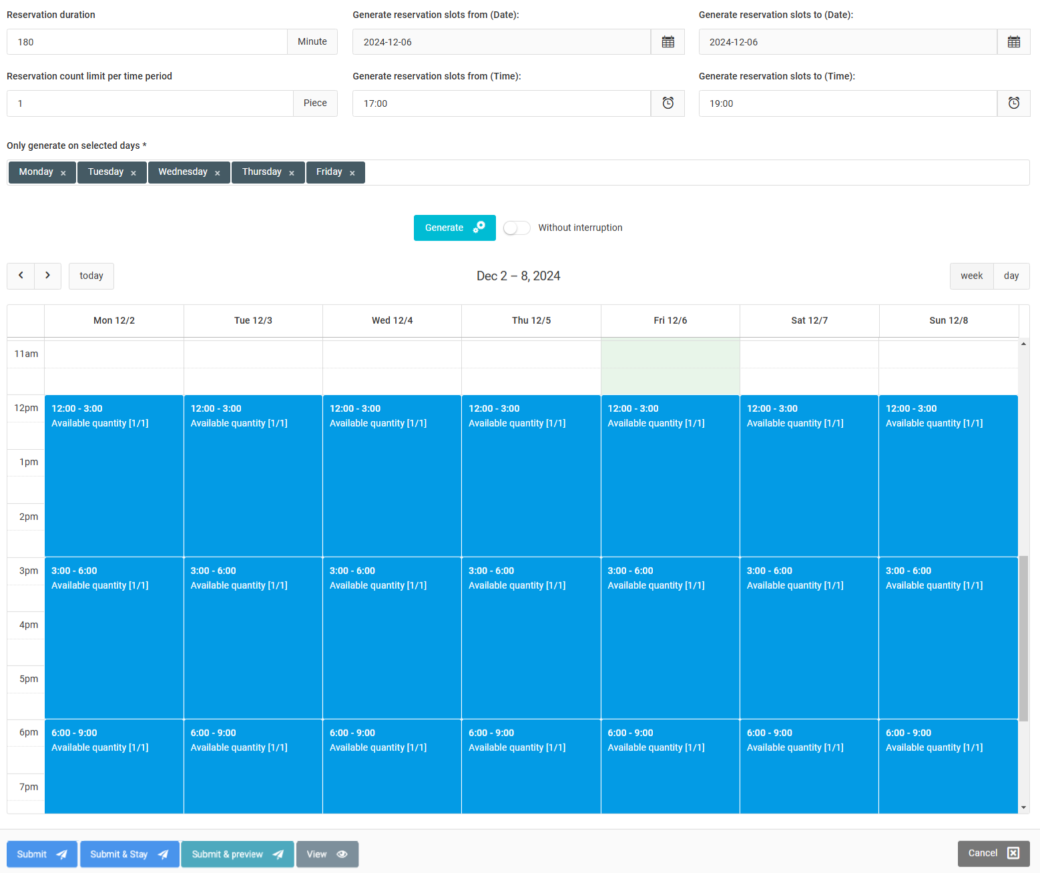Open clock picker for slots from time
The width and height of the screenshot is (1040, 873).
coord(668,103)
